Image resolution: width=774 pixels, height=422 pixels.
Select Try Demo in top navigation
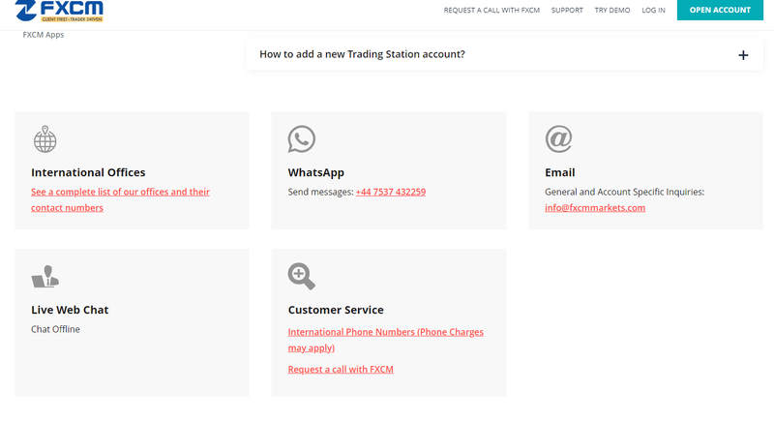pyautogui.click(x=611, y=11)
